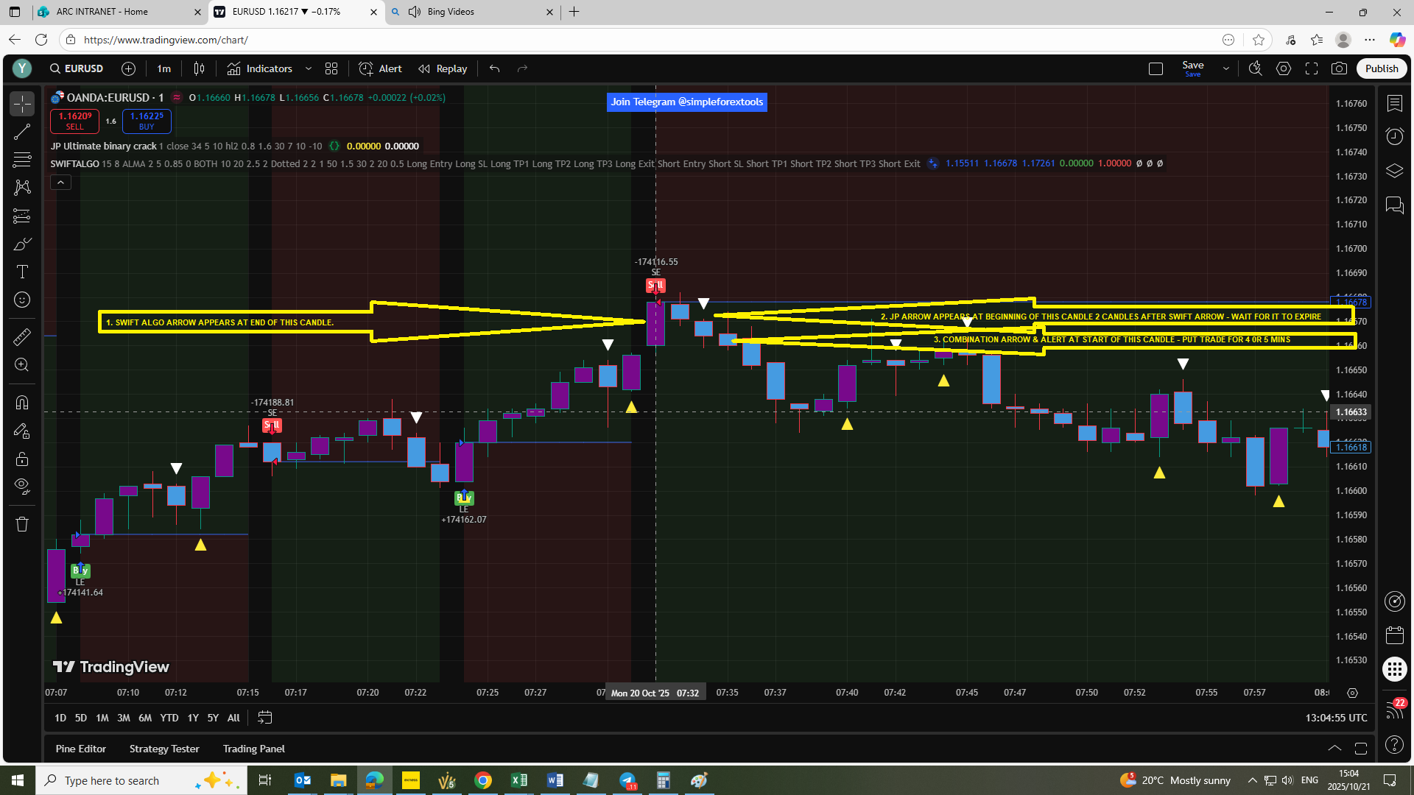
Task: Select the text annotation tool
Action: click(x=22, y=272)
